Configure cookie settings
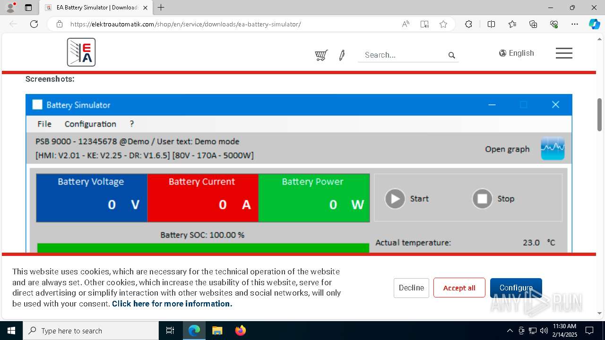 [x=516, y=288]
